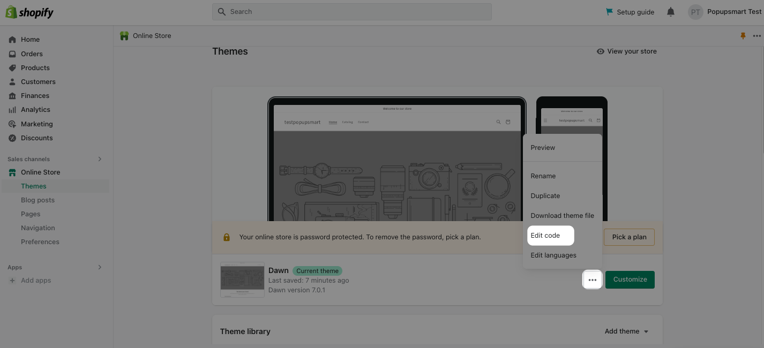Click the notification bell icon
Image resolution: width=764 pixels, height=348 pixels.
click(670, 11)
